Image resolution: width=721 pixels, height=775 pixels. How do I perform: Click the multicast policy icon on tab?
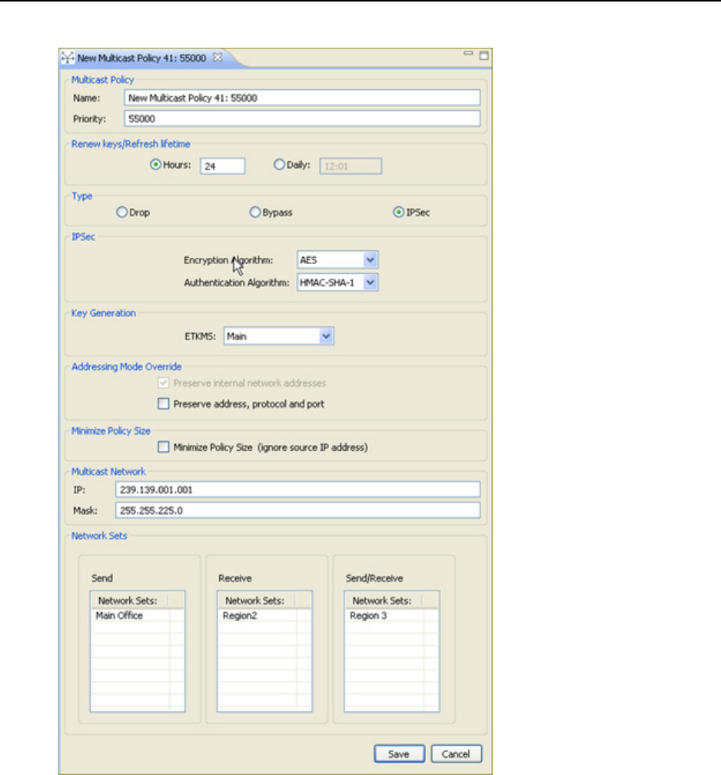pyautogui.click(x=68, y=58)
